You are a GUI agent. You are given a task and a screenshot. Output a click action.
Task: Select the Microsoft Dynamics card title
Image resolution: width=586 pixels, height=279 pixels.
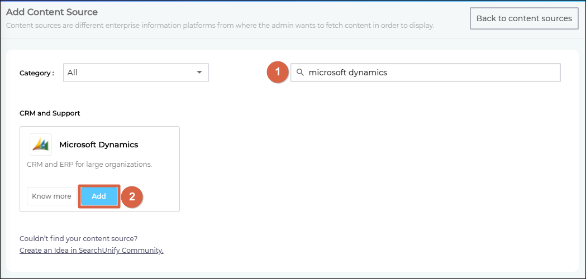98,145
